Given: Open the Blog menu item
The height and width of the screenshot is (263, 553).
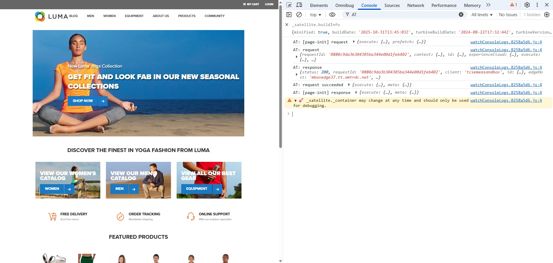Looking at the screenshot, I should click(73, 16).
